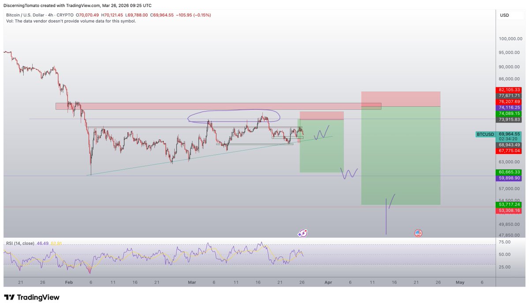Click the green 60,665.33 target label
The width and height of the screenshot is (529, 308).
pyautogui.click(x=510, y=172)
